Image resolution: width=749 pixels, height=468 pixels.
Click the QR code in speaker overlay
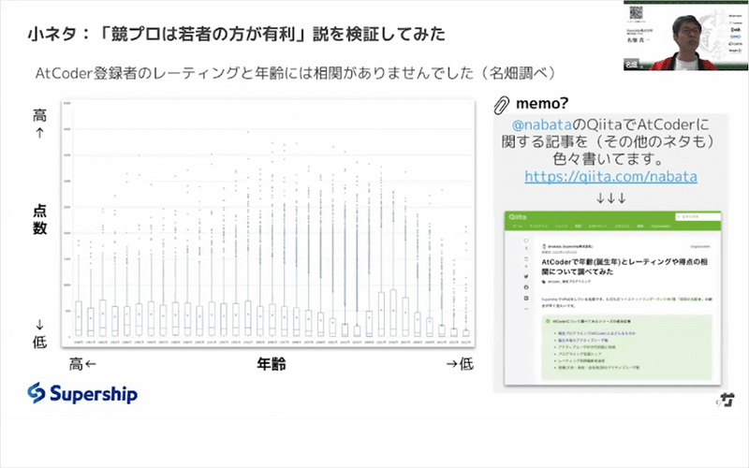coord(637,11)
